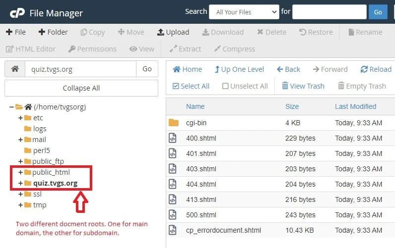Click the home icon beside path field

[x=15, y=69]
